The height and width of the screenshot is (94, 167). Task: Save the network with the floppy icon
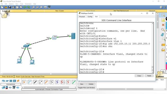[10, 7]
